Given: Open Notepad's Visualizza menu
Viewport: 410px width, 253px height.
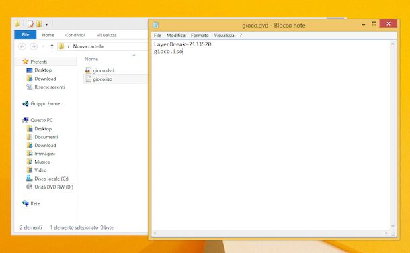Looking at the screenshot, I should click(224, 35).
